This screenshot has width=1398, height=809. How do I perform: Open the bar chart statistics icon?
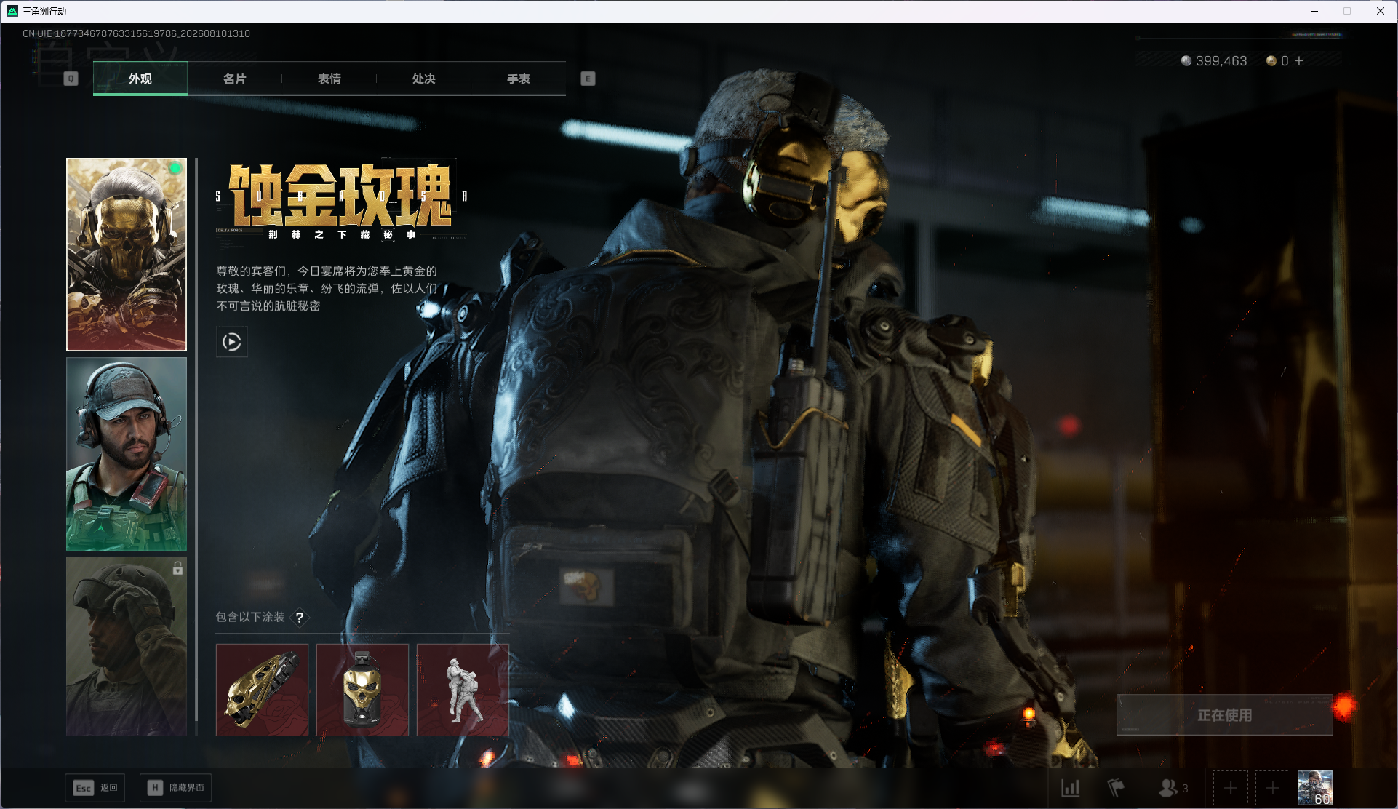tap(1071, 788)
